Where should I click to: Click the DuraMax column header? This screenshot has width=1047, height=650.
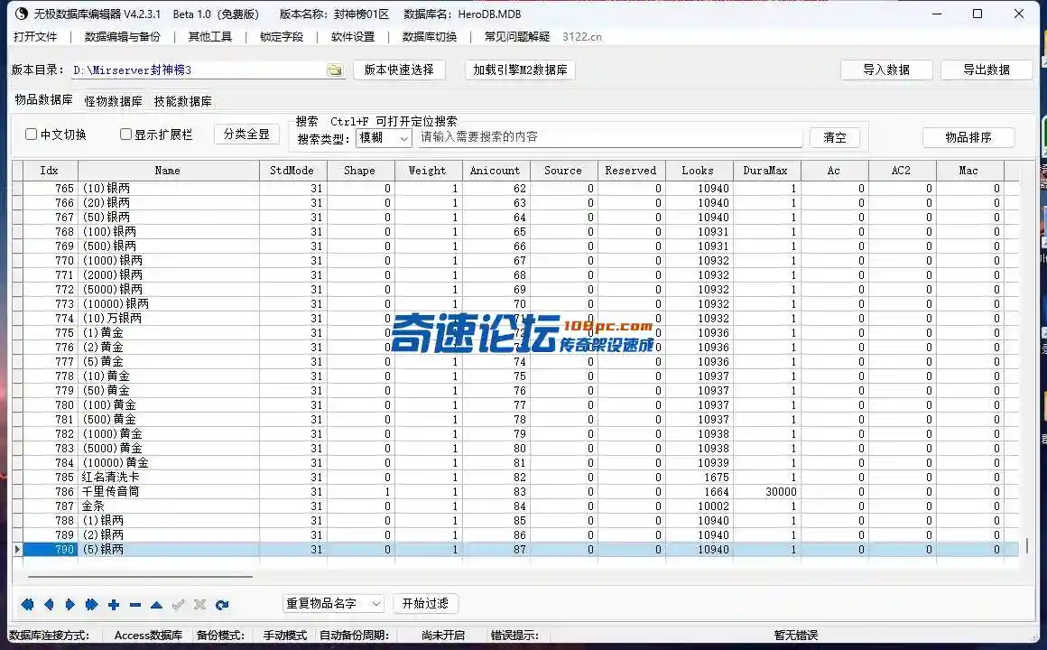pyautogui.click(x=766, y=171)
